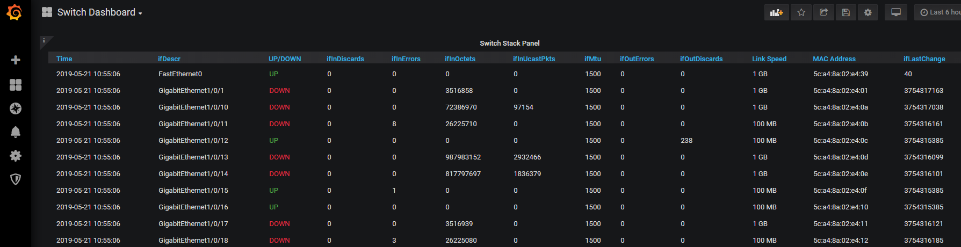Open the Server Admin shield icon
Image resolution: width=961 pixels, height=247 pixels.
16,179
